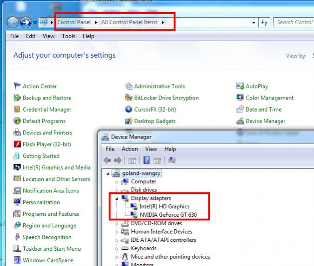Image resolution: width=314 pixels, height=266 pixels.
Task: Click the Intel Graphics and Media icon
Action: (17, 167)
